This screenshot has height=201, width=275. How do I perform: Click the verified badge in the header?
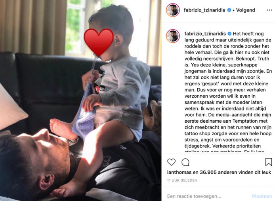229,10
